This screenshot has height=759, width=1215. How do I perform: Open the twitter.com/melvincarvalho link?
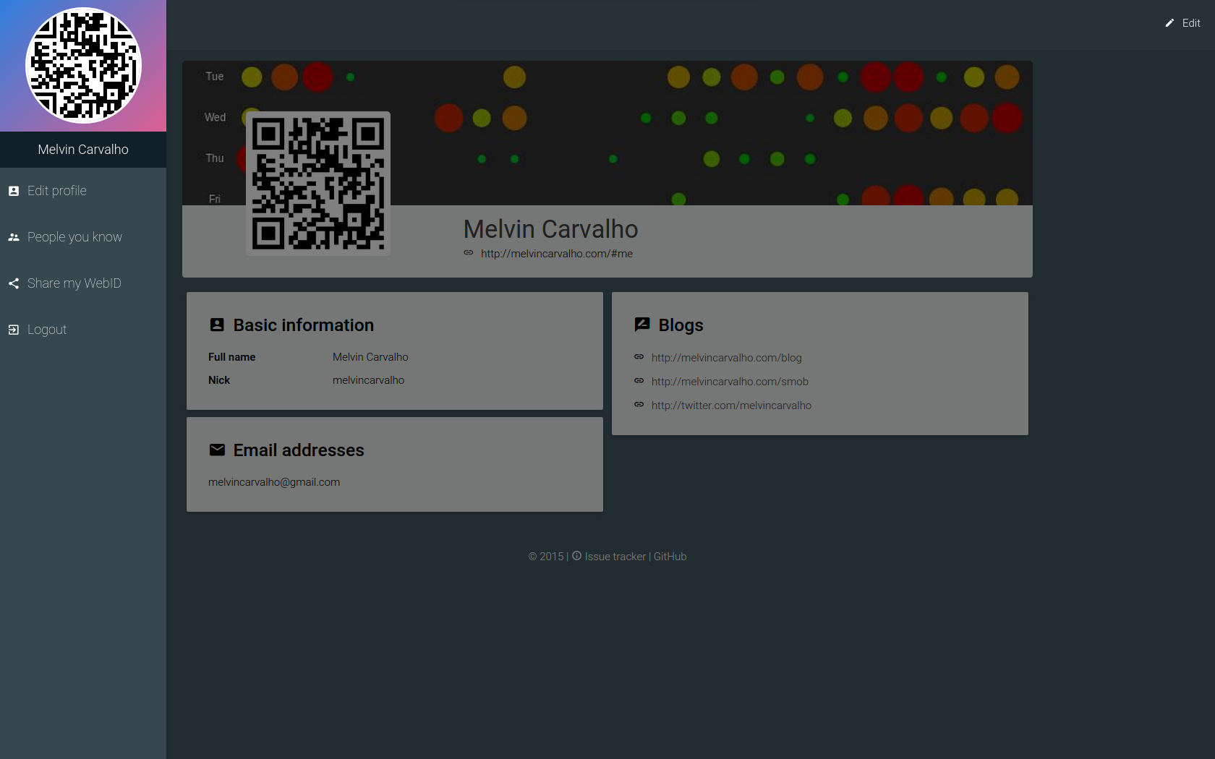[x=731, y=406]
